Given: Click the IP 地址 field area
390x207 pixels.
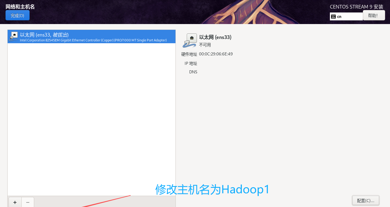Looking at the screenshot, I should click(191, 63).
